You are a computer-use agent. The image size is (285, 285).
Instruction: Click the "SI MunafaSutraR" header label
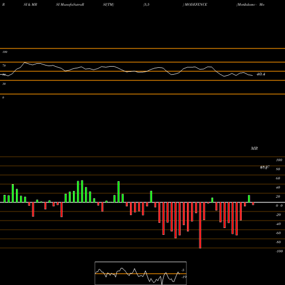pos(70,5)
